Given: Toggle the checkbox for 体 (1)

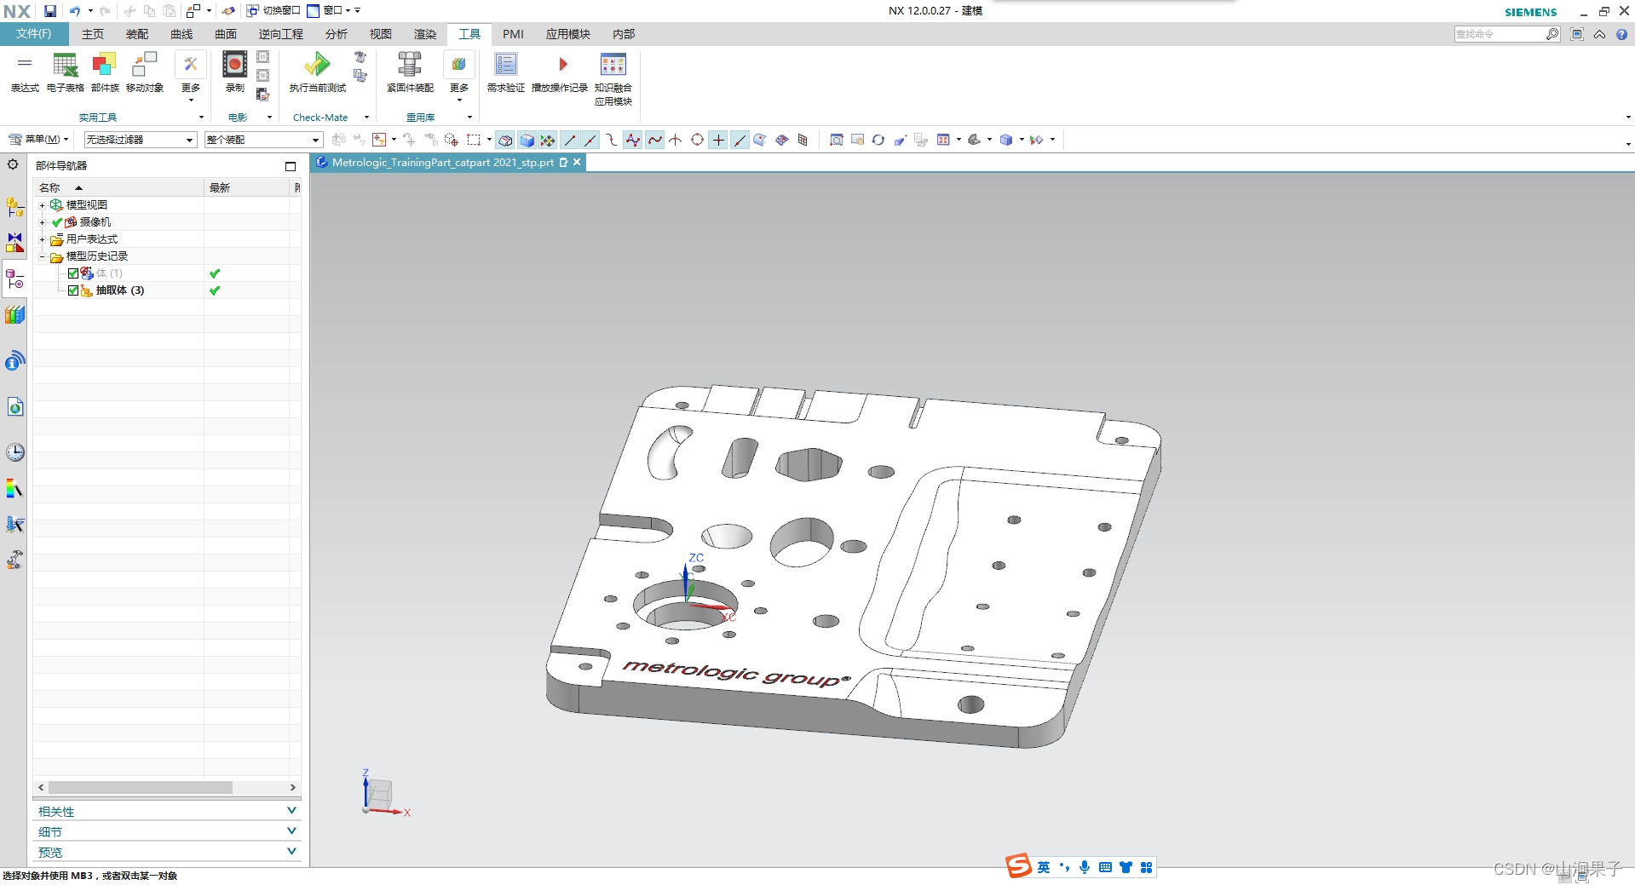Looking at the screenshot, I should pyautogui.click(x=73, y=273).
